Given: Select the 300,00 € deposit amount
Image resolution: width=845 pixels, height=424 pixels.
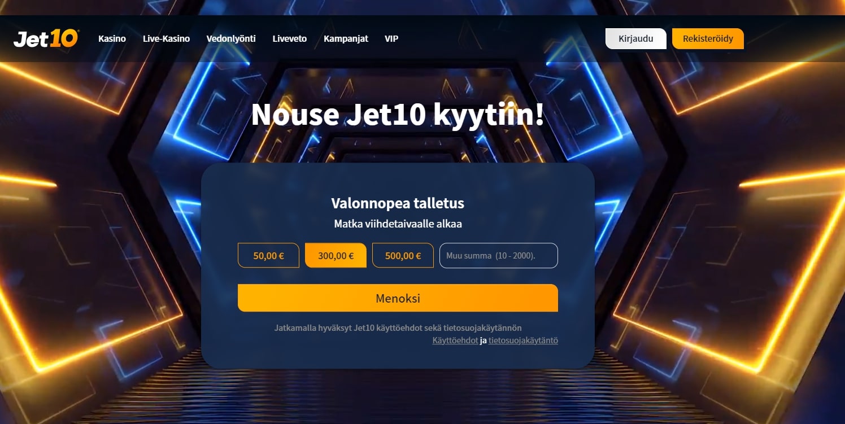Looking at the screenshot, I should 336,255.
